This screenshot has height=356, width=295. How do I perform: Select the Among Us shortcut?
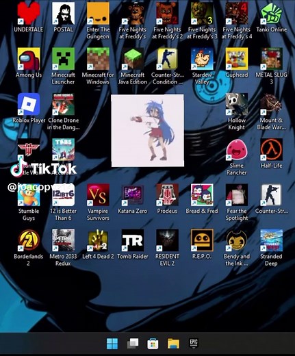tap(29, 59)
